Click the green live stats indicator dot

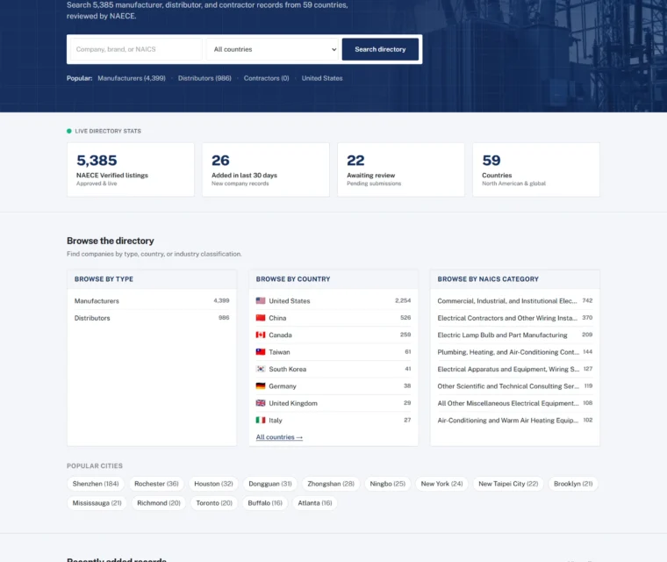click(x=69, y=131)
